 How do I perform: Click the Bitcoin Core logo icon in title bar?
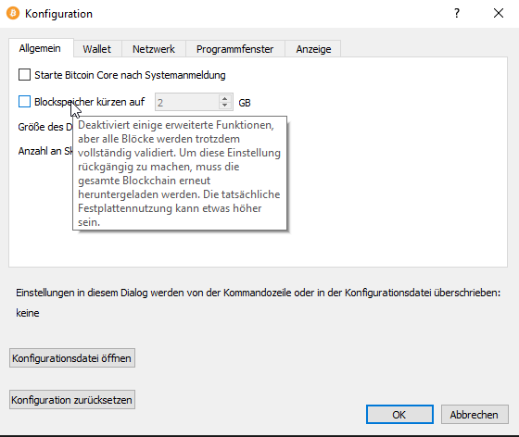click(x=13, y=13)
